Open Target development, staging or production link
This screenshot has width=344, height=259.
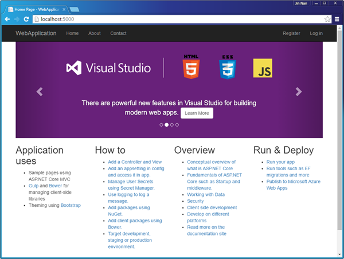130,240
